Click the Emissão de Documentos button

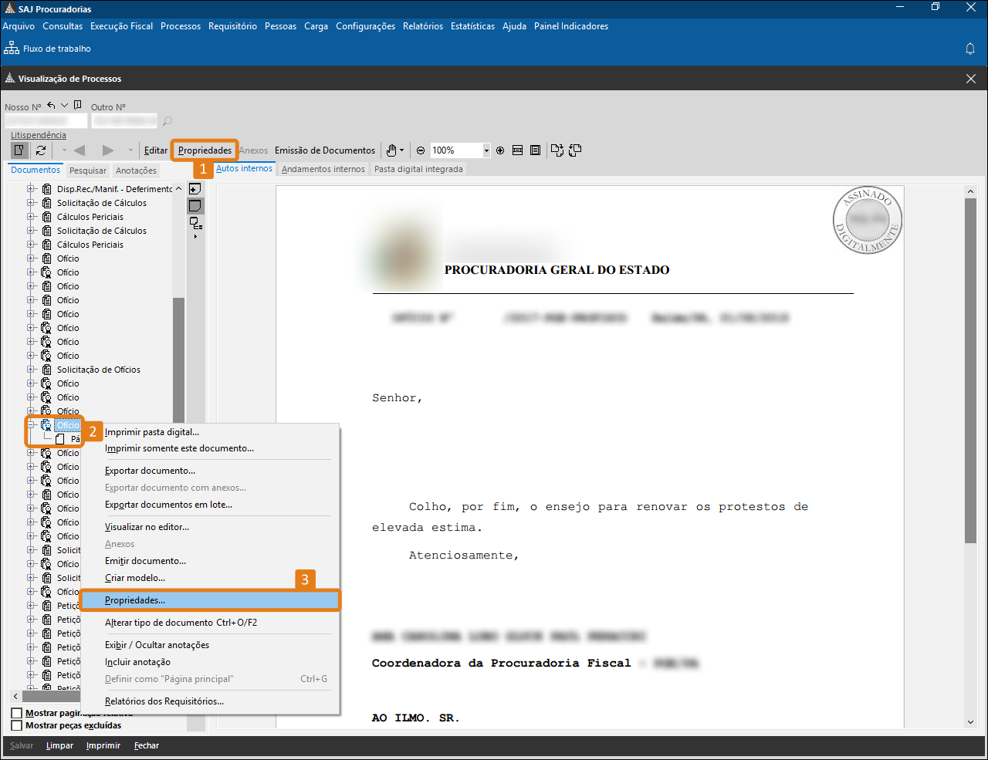click(325, 150)
